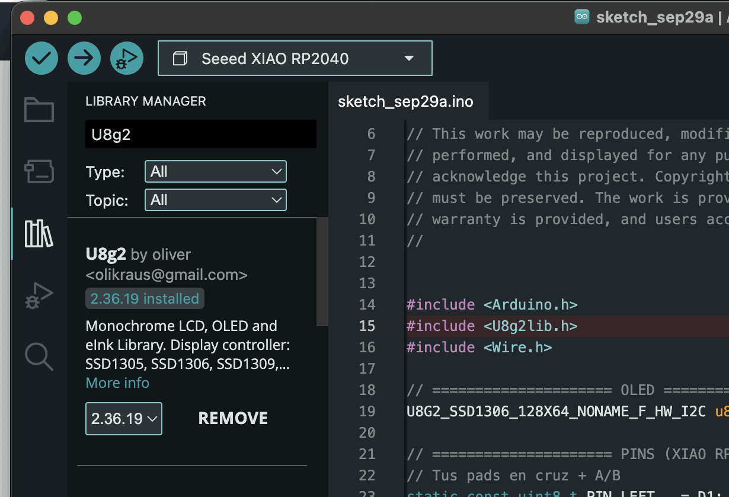Click the Upload arrow button
This screenshot has width=729, height=497.
point(84,58)
